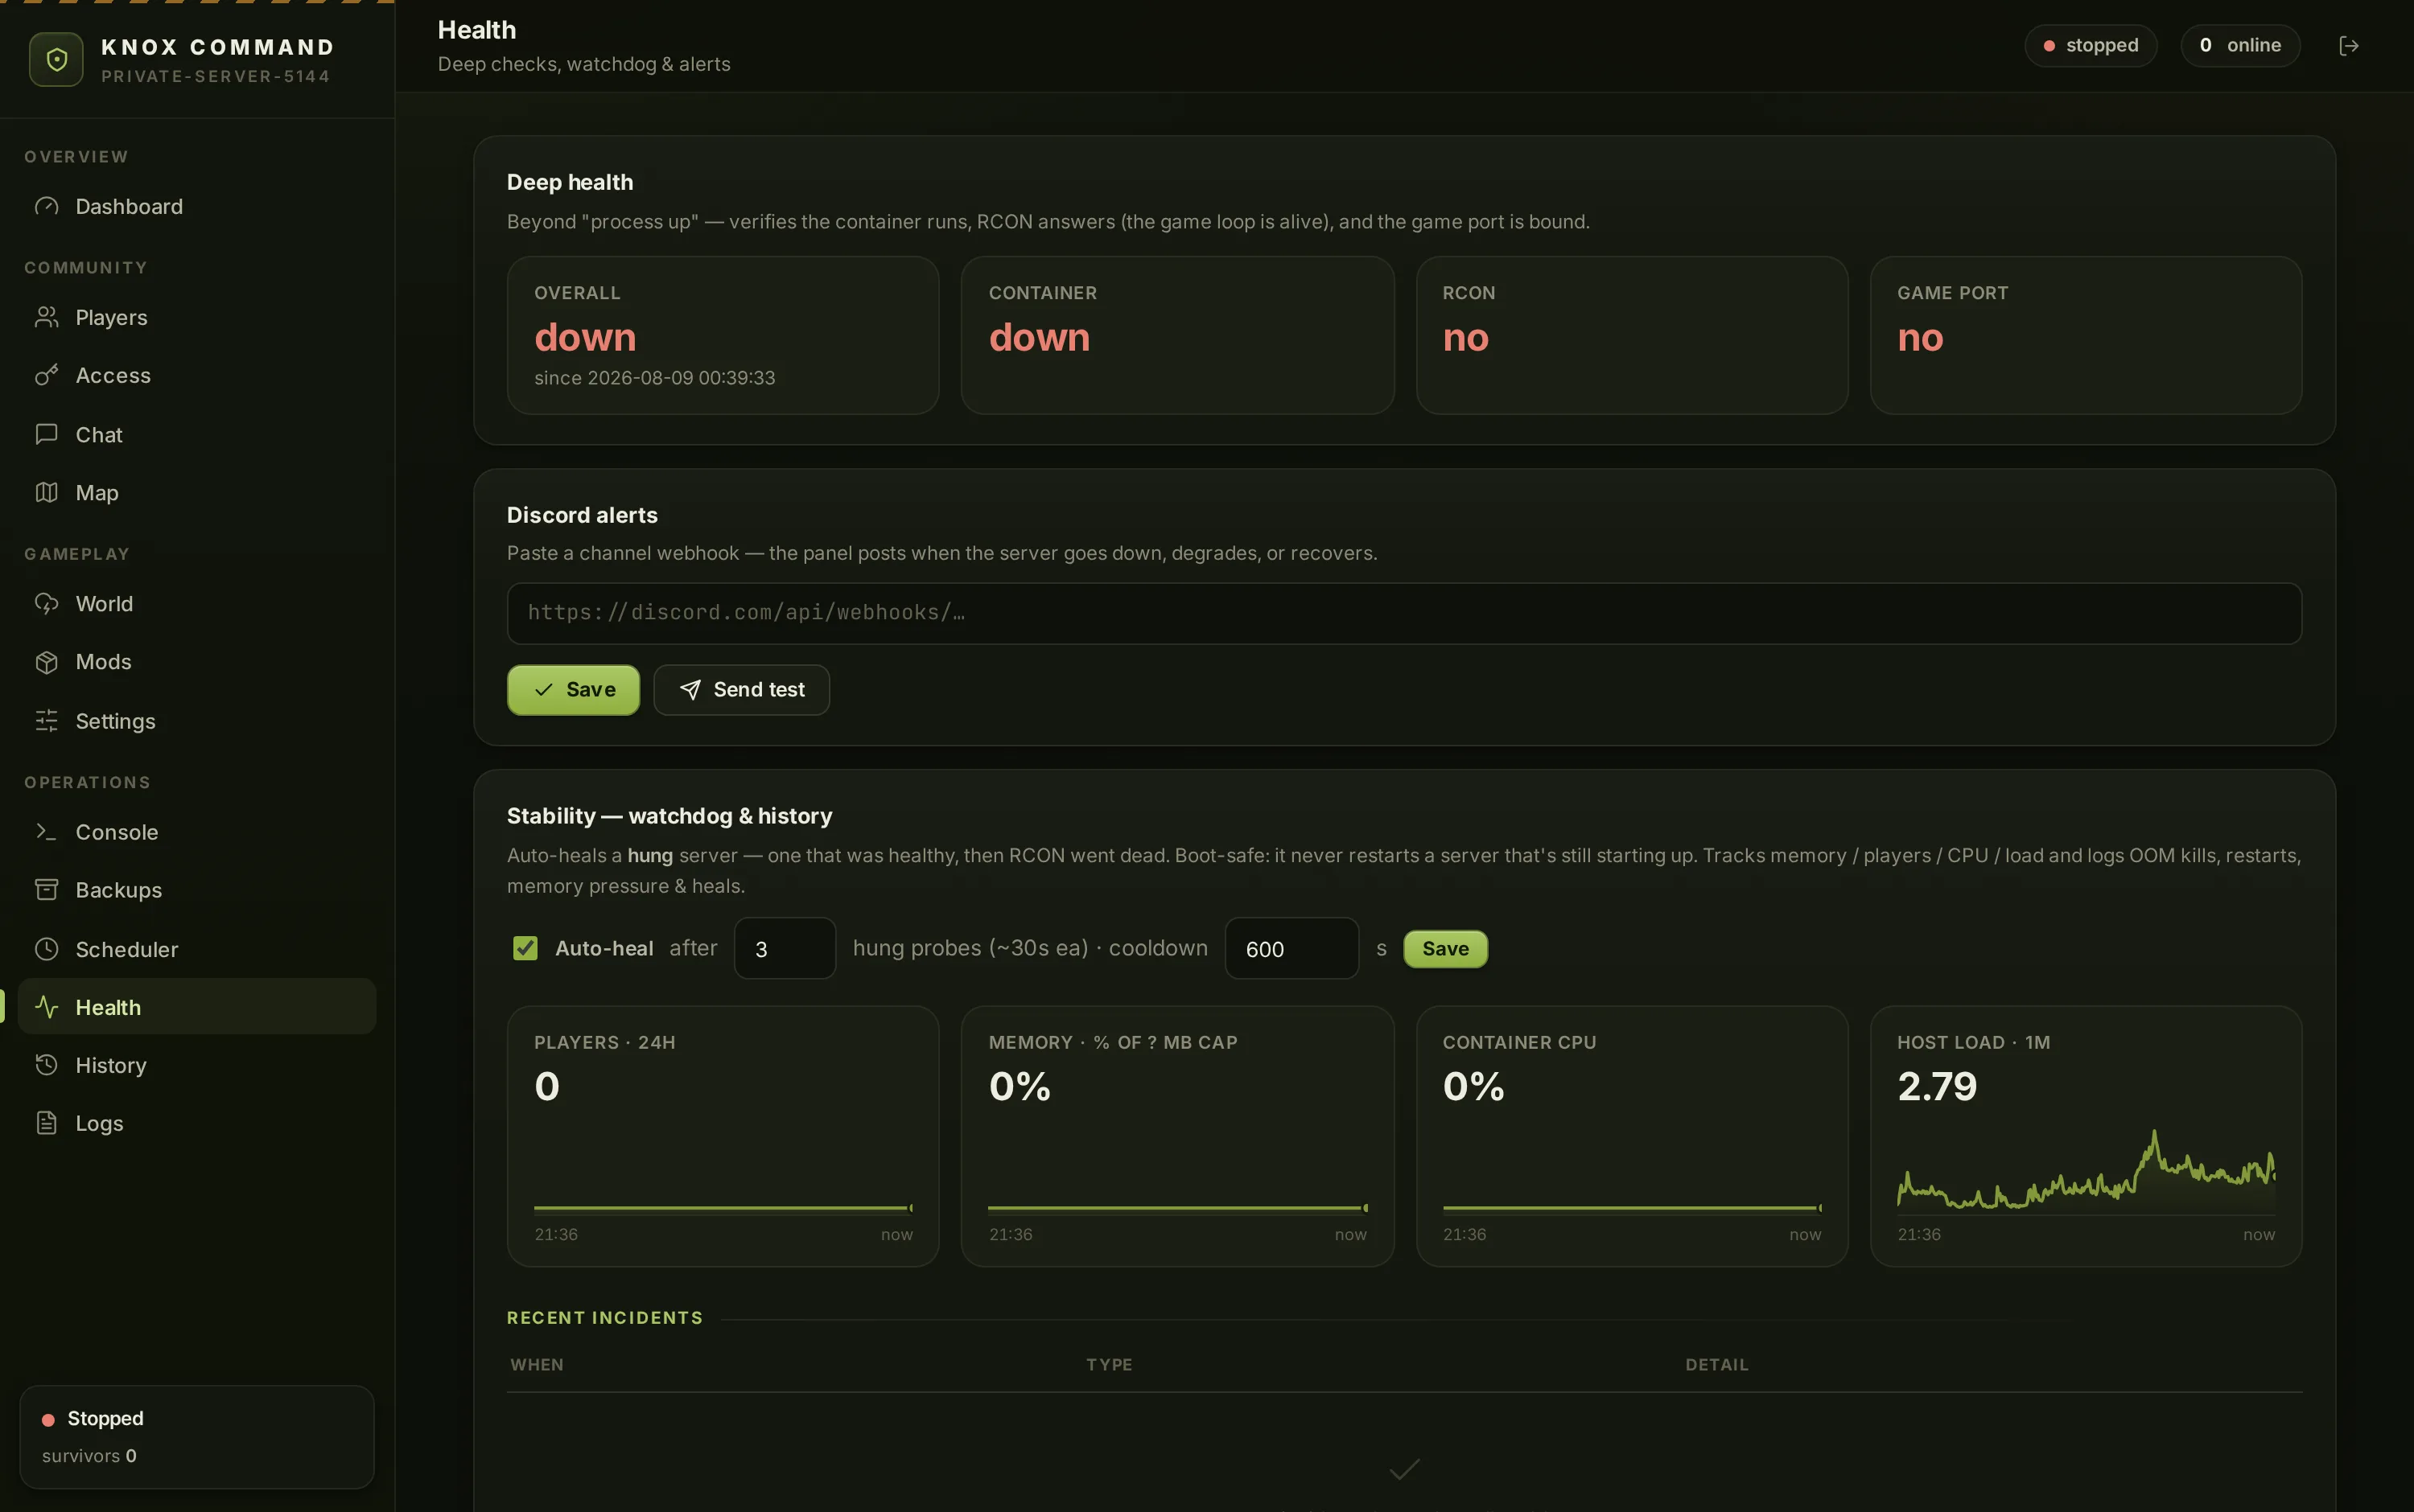Image resolution: width=2414 pixels, height=1512 pixels.
Task: Click the cooldown seconds field
Action: point(1291,948)
